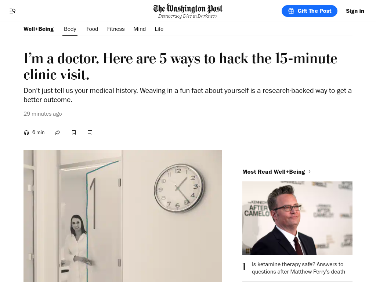Go to the Fitness section

(116, 29)
